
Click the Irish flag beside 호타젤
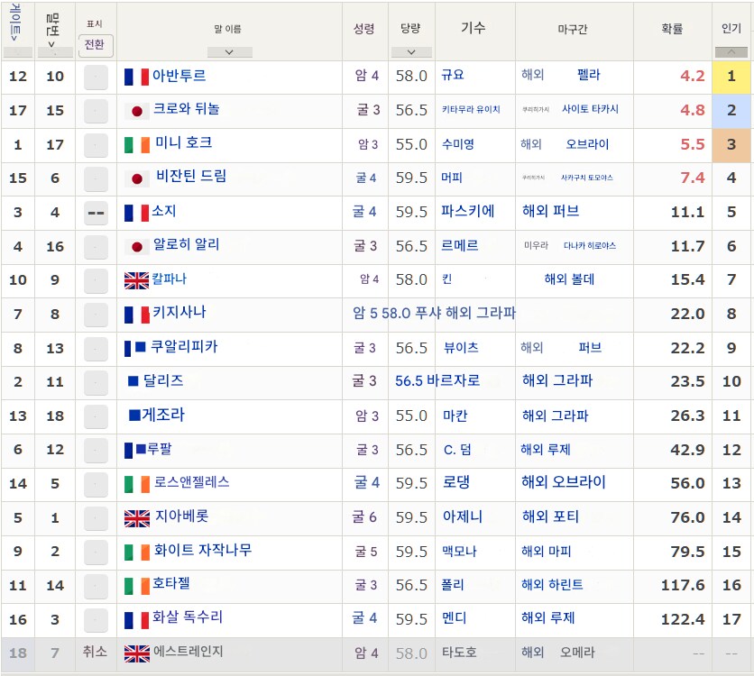coord(135,585)
